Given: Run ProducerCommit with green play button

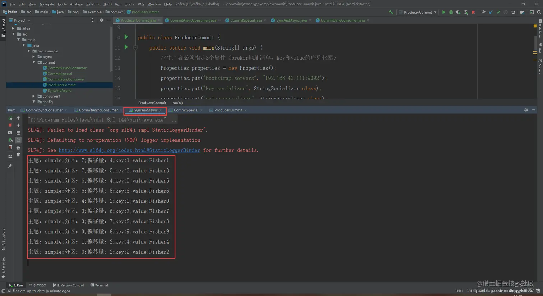Looking at the screenshot, I should coord(444,12).
